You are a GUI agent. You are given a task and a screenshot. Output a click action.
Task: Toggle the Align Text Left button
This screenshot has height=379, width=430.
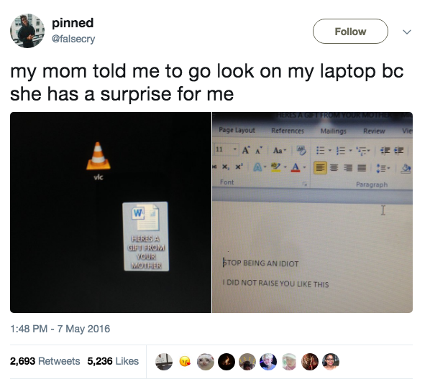(320, 167)
